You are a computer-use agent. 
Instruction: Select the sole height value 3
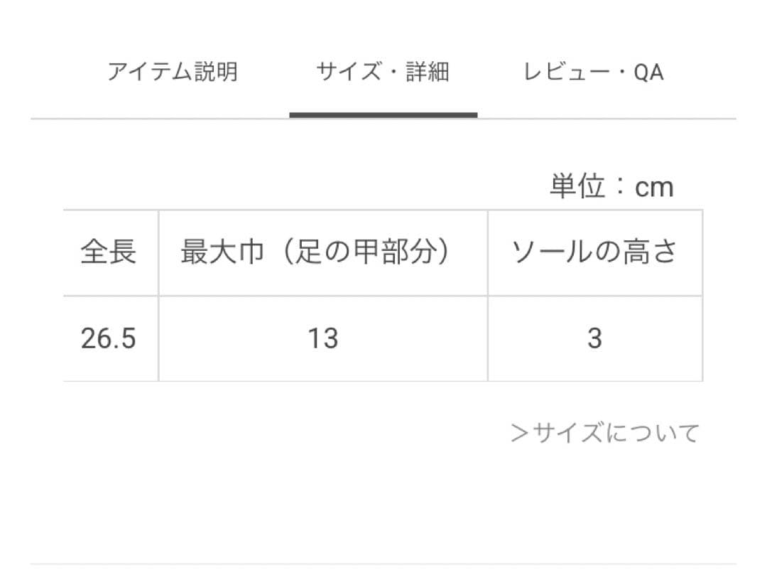594,338
